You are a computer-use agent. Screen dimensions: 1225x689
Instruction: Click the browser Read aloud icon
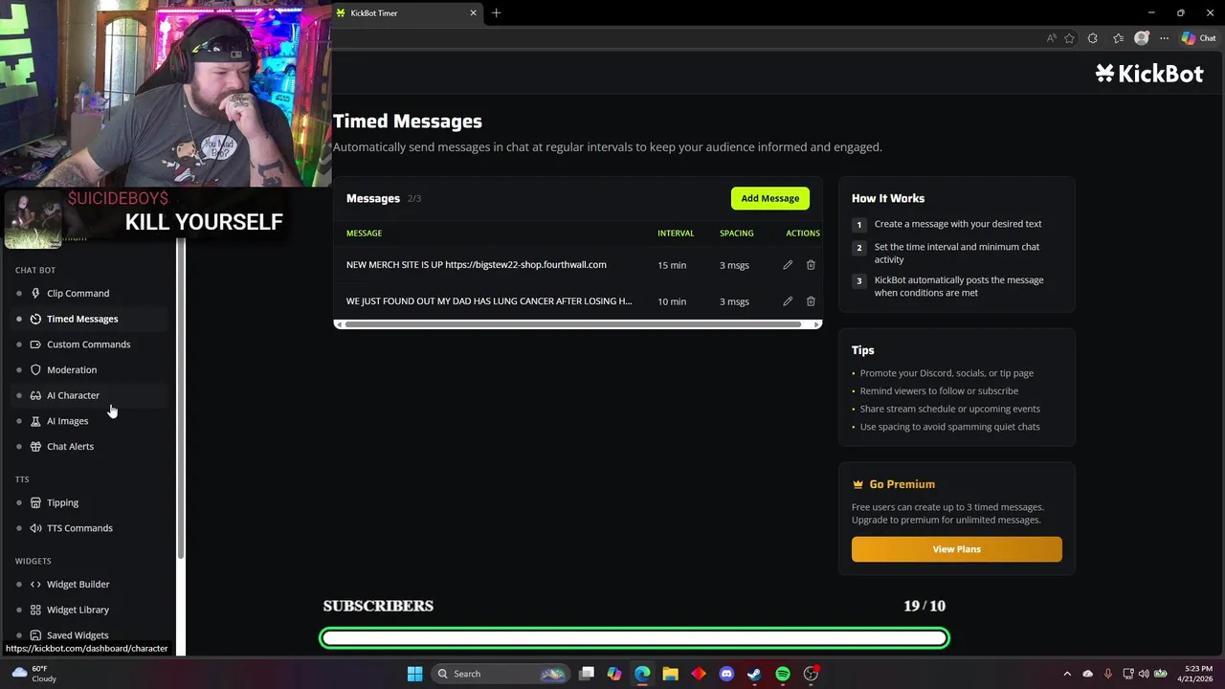coord(1052,38)
